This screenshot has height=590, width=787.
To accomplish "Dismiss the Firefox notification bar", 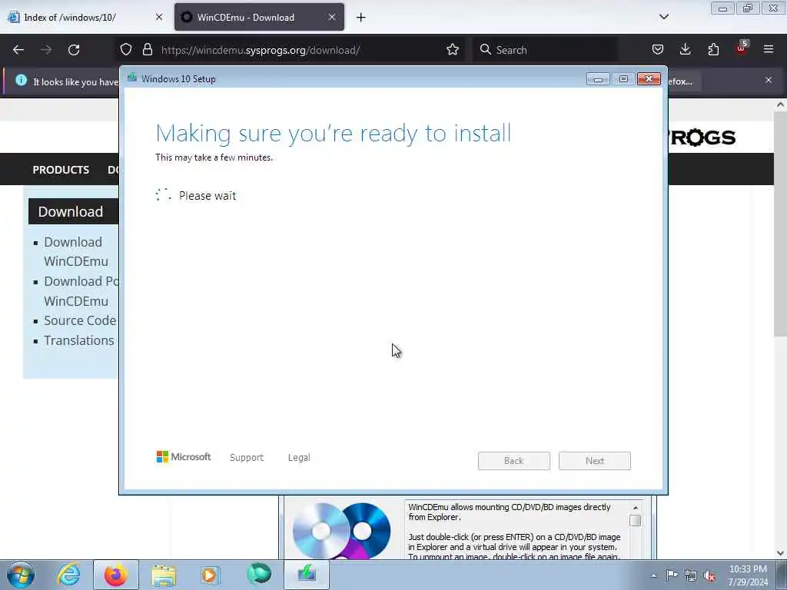I will pyautogui.click(x=769, y=80).
